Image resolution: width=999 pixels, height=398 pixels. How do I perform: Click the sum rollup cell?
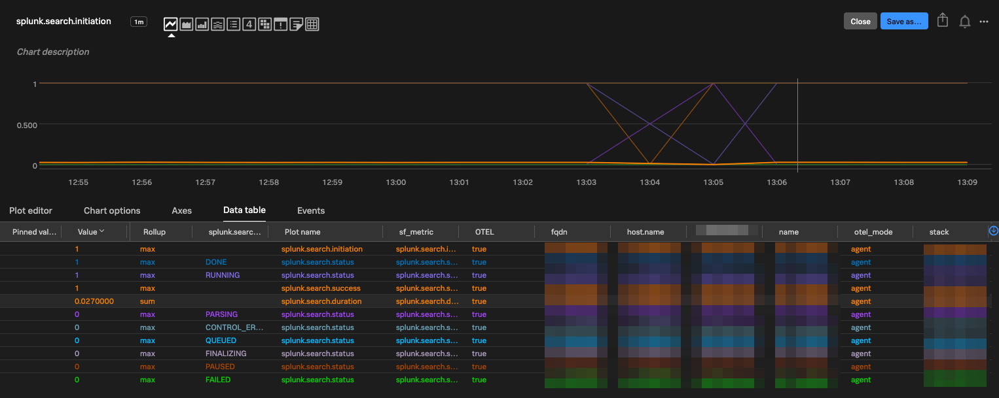pos(147,301)
